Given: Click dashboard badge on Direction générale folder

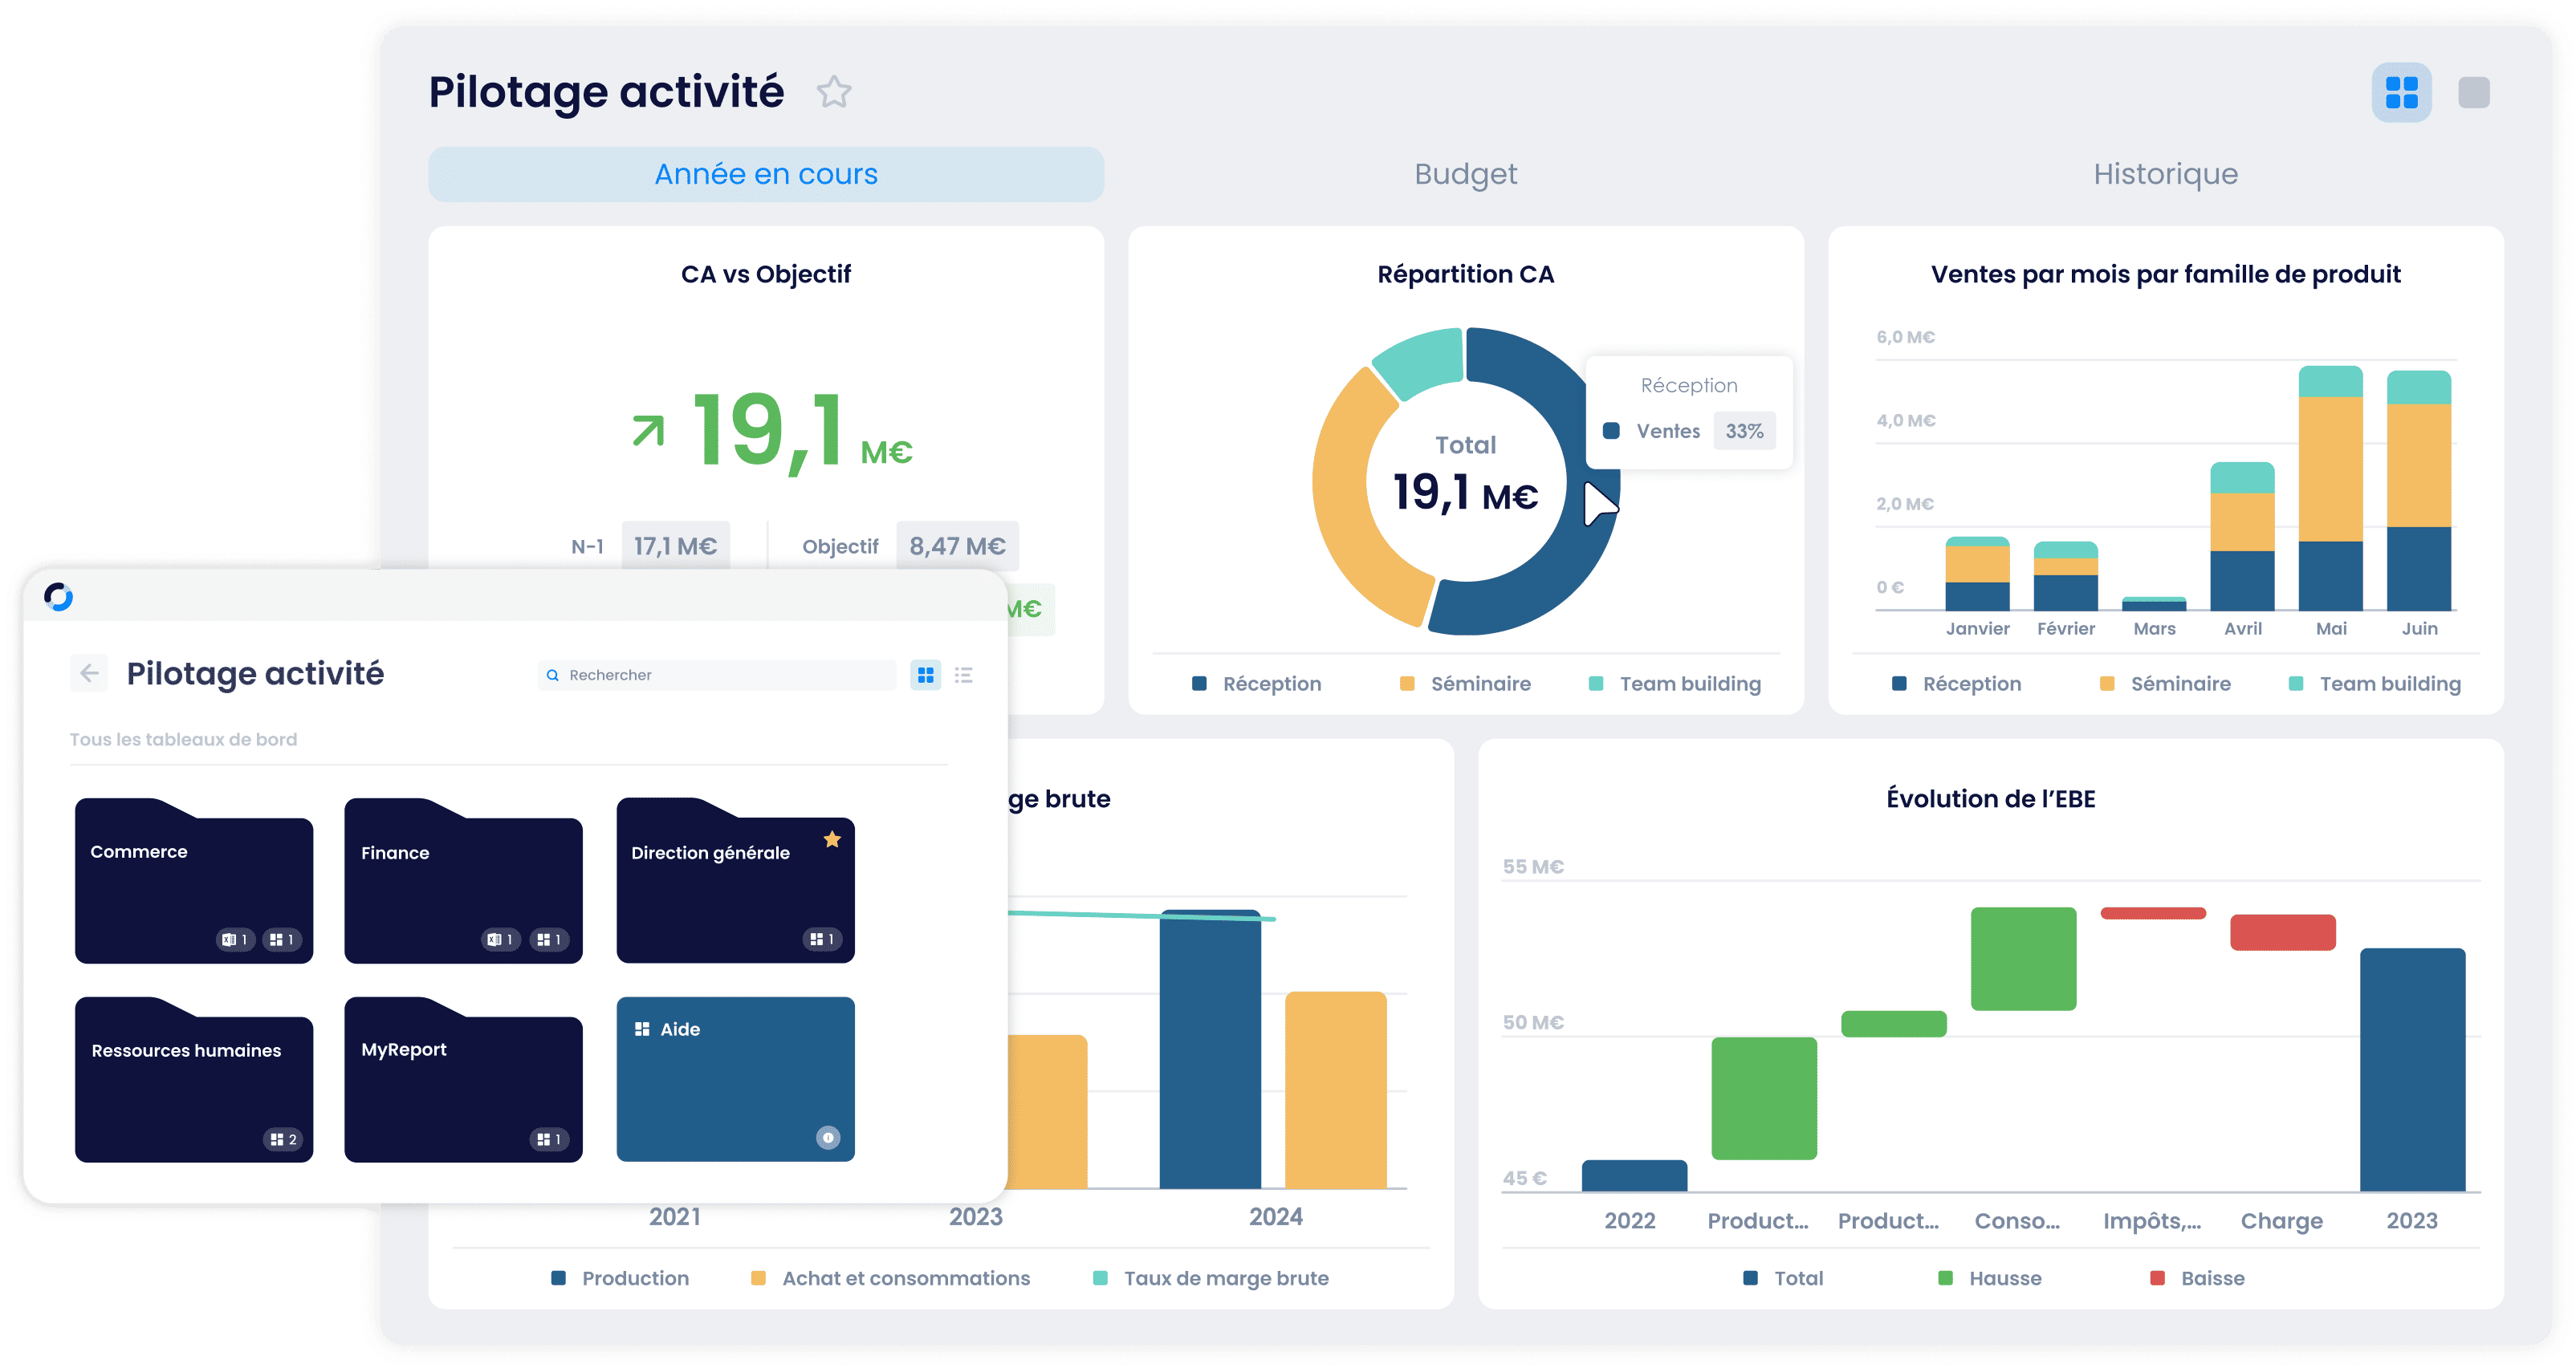Looking at the screenshot, I should coord(822,940).
